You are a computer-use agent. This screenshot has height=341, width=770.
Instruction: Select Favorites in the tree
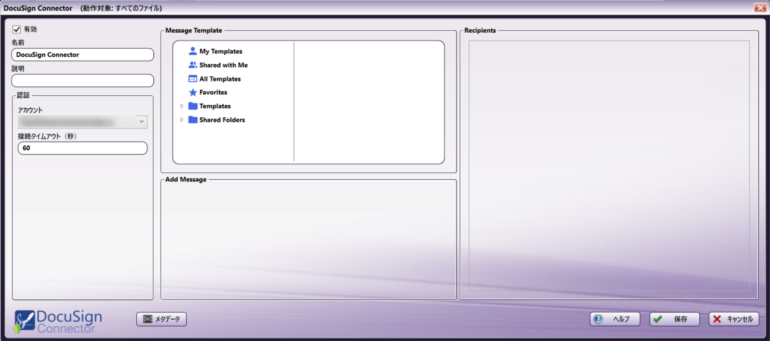pyautogui.click(x=213, y=92)
